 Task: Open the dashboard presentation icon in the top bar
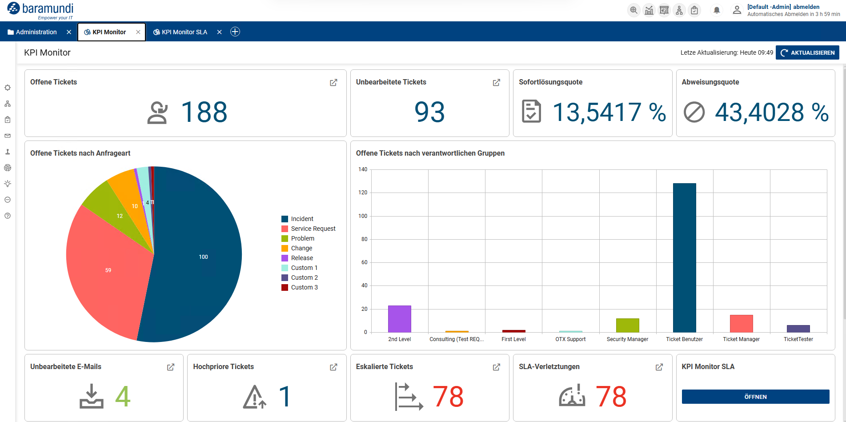[x=664, y=10]
